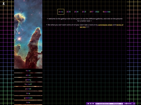Select the Intro gallery tab

tap(61, 12)
